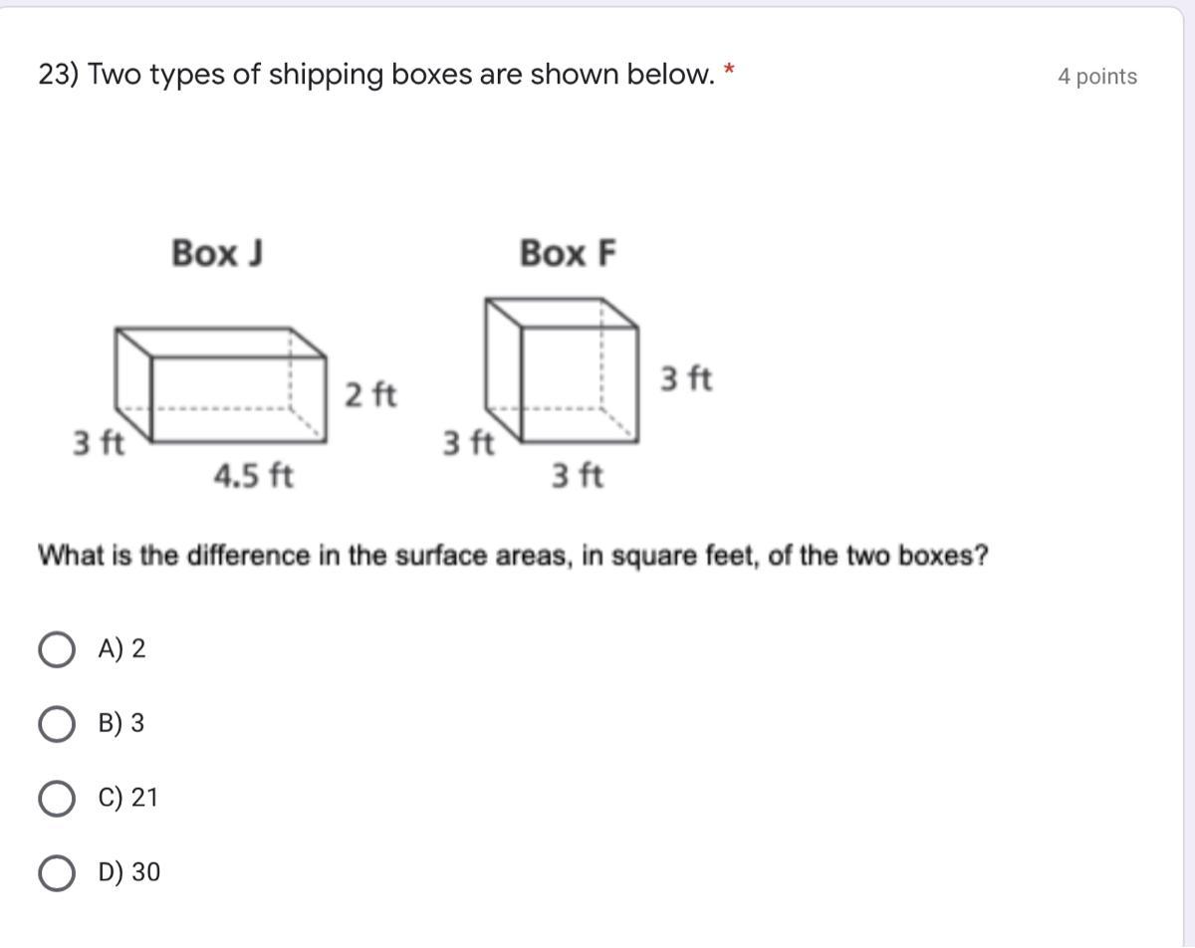Screen dimensions: 1195x948
Task: Mark the radio button for option C
Action: (57, 799)
